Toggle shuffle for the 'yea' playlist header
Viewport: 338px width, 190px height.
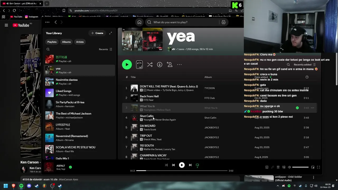150,65
